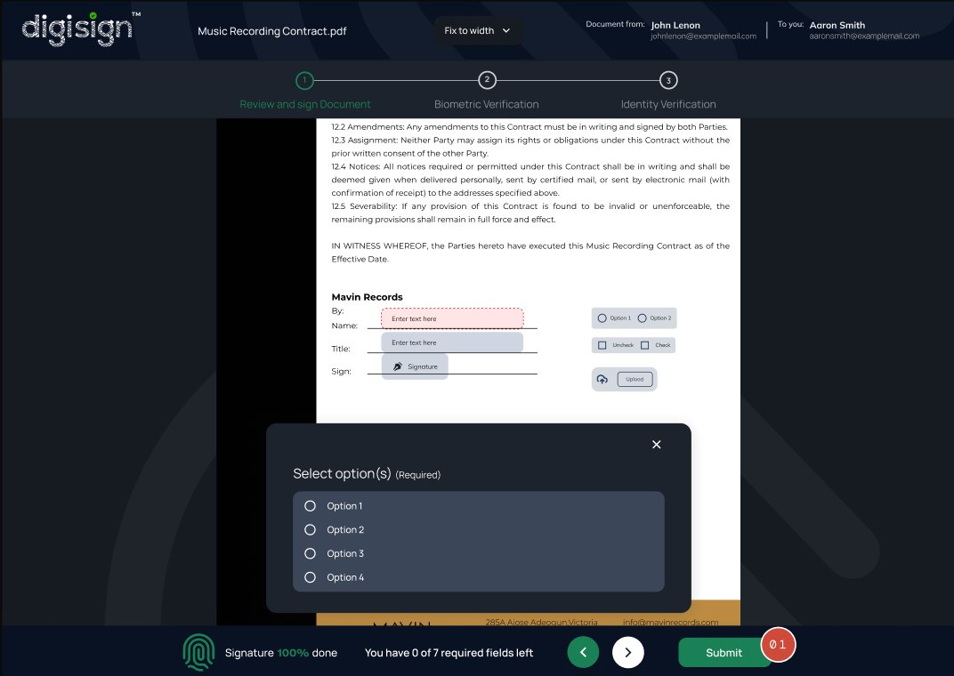
Task: Tick the Check checkbox in document
Action: [x=644, y=345]
